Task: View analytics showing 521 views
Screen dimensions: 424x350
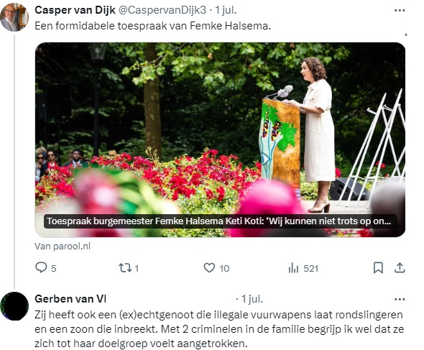Action: (303, 268)
